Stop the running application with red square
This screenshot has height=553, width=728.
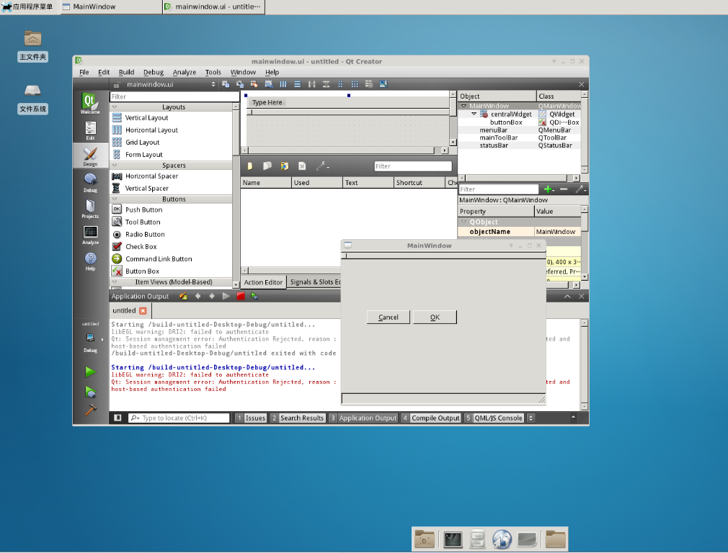coord(241,296)
